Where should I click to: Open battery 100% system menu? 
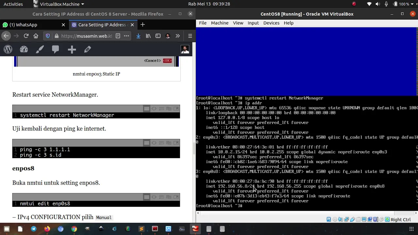pos(404,4)
